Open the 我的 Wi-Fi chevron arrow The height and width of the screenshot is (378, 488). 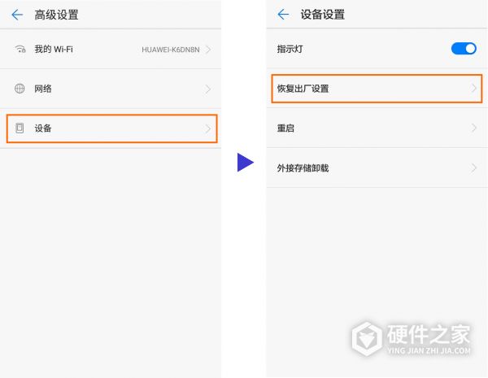(208, 50)
